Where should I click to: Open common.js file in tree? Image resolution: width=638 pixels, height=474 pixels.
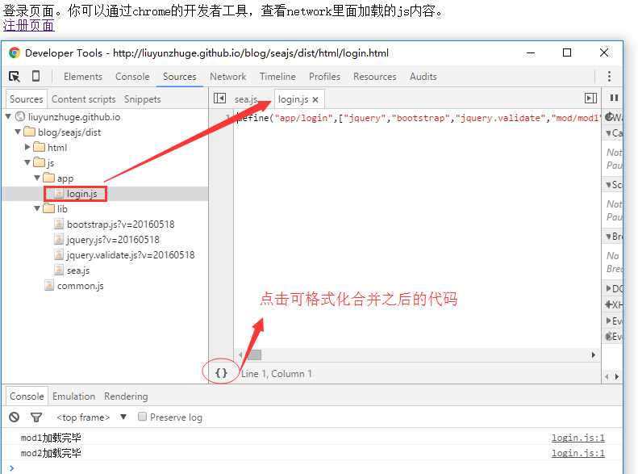(x=74, y=286)
